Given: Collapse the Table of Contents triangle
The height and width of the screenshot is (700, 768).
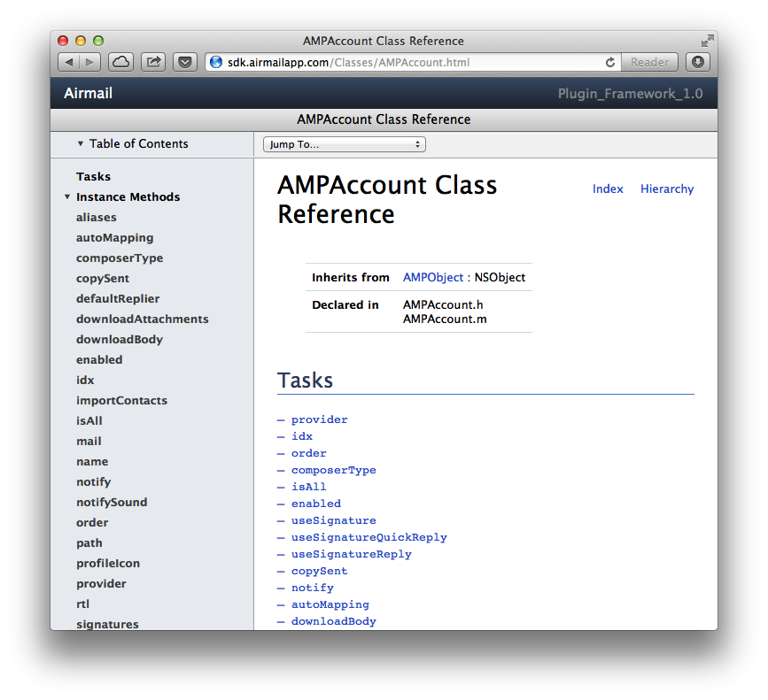Looking at the screenshot, I should pos(81,144).
